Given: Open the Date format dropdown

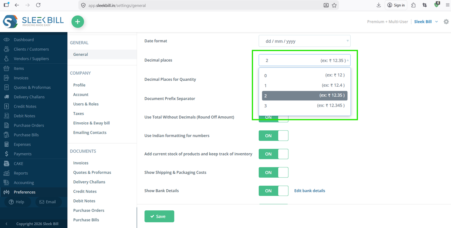Looking at the screenshot, I should pyautogui.click(x=304, y=41).
